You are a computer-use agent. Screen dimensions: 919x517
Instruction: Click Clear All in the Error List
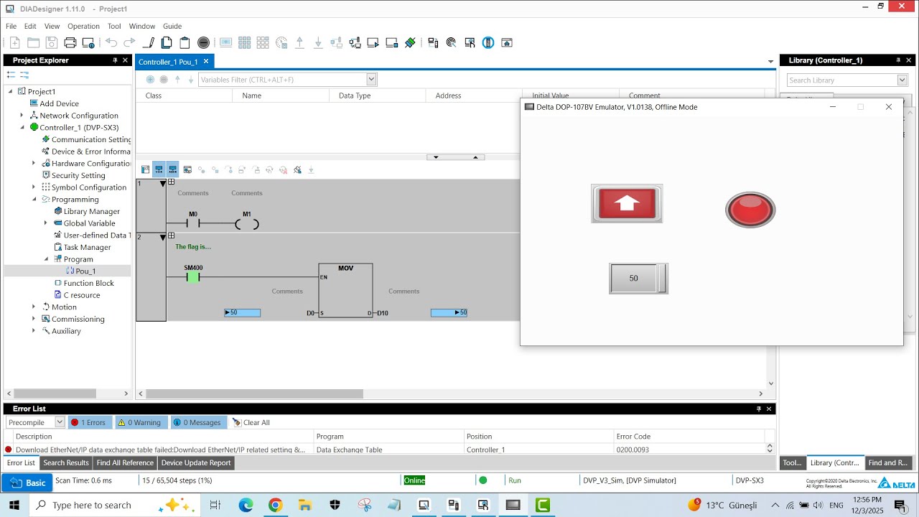coord(251,422)
